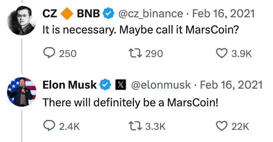Open the @cz_binance handle link

(150, 14)
